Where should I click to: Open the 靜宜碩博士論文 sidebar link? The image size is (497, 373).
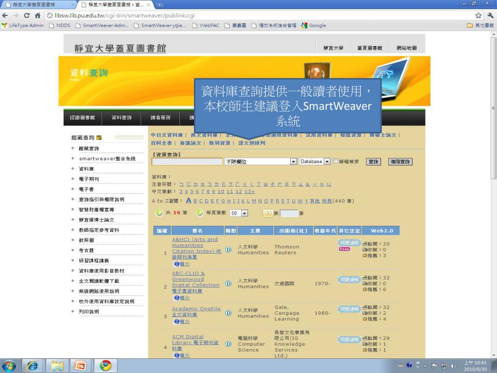97,220
